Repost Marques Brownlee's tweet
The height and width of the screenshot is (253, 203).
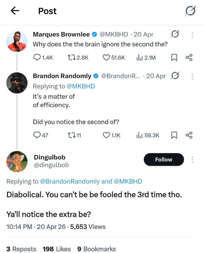click(x=78, y=57)
